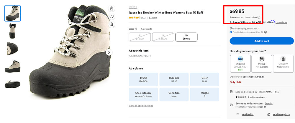This screenshot has height=123, width=295.
Task: Click info icon beside "Price when purchased online"
Action: coord(259,17)
